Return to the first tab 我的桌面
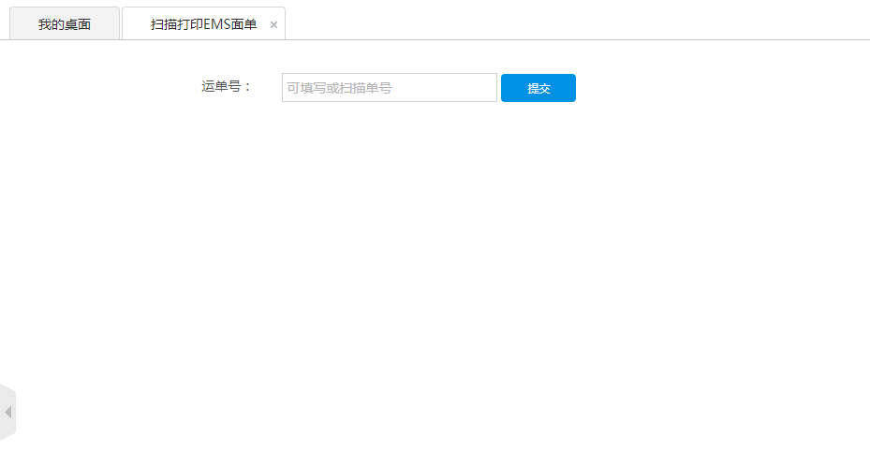The height and width of the screenshot is (465, 870). click(x=65, y=24)
